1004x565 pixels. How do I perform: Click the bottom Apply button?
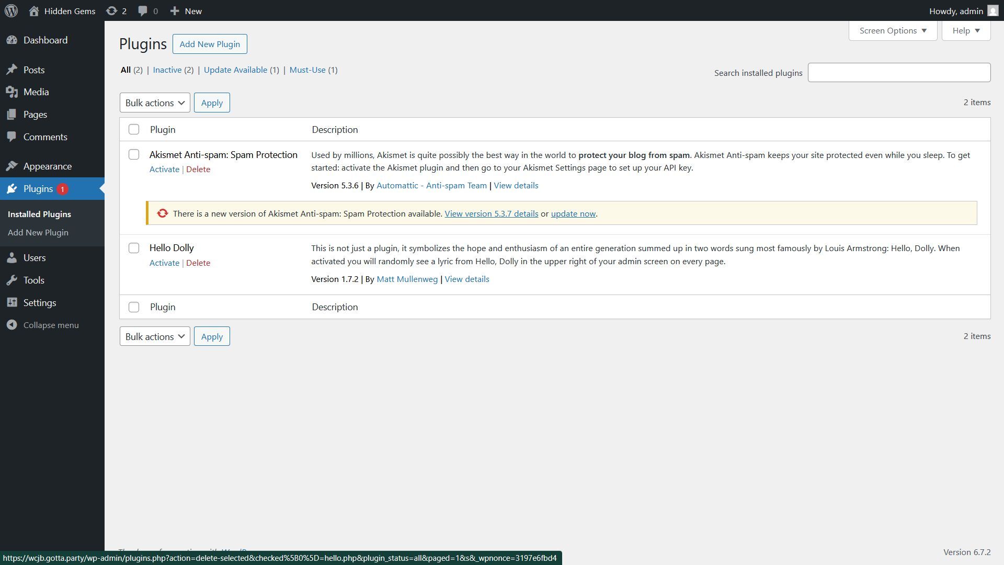(x=212, y=336)
